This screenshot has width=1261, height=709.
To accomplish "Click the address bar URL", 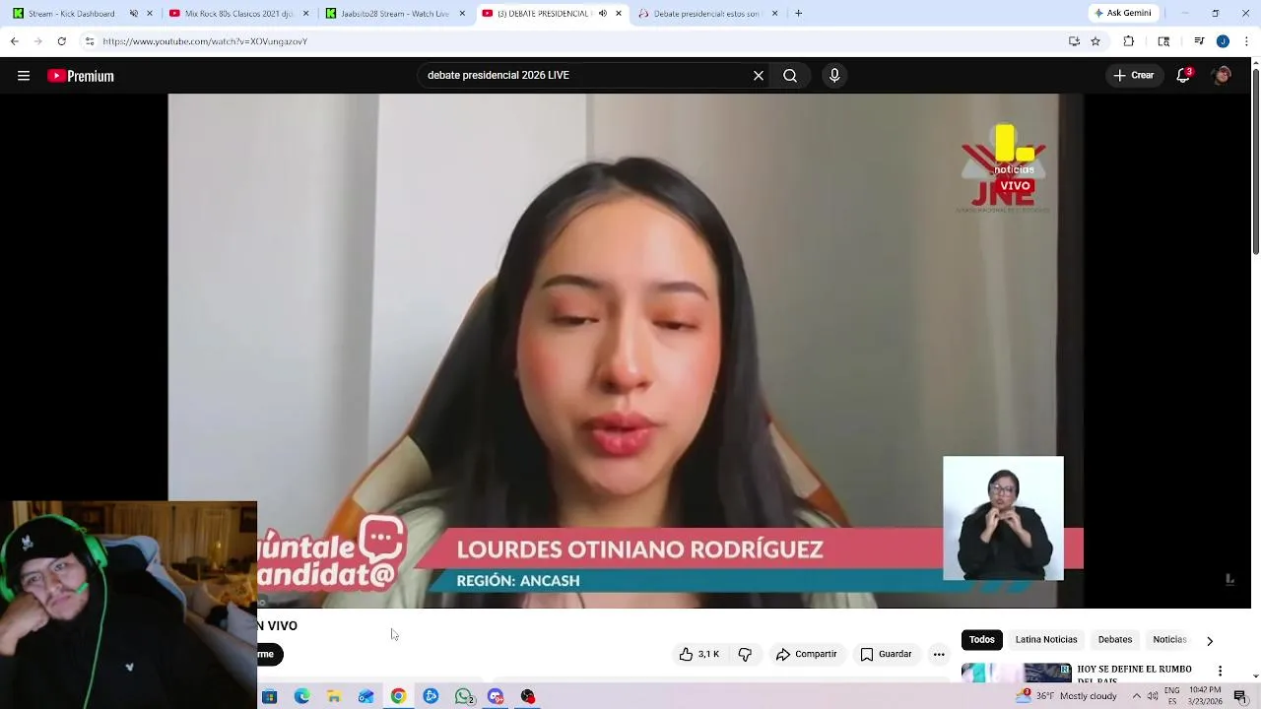I will (x=205, y=41).
